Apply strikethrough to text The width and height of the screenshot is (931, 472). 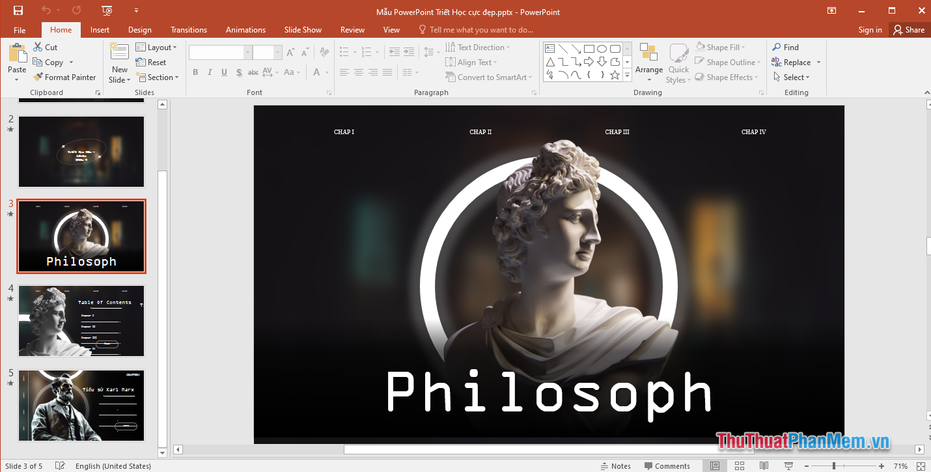(x=253, y=72)
